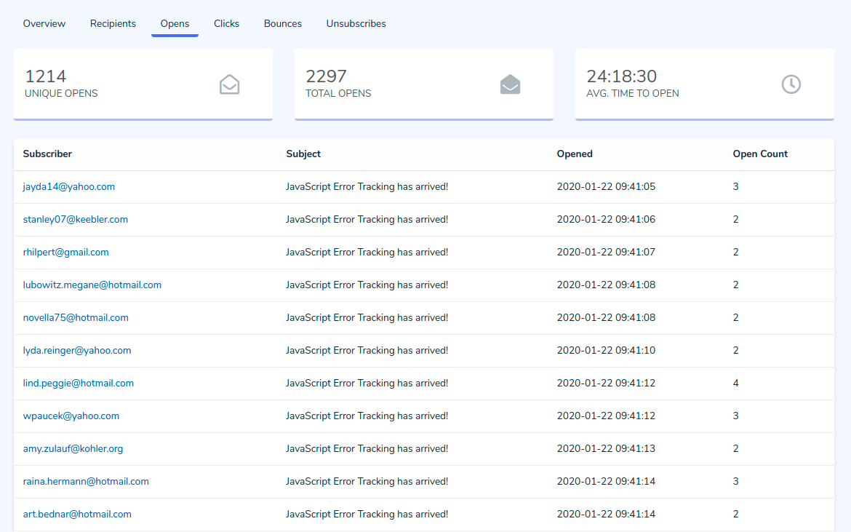The height and width of the screenshot is (532, 851).
Task: Click the Subscriber column header
Action: [x=47, y=154]
